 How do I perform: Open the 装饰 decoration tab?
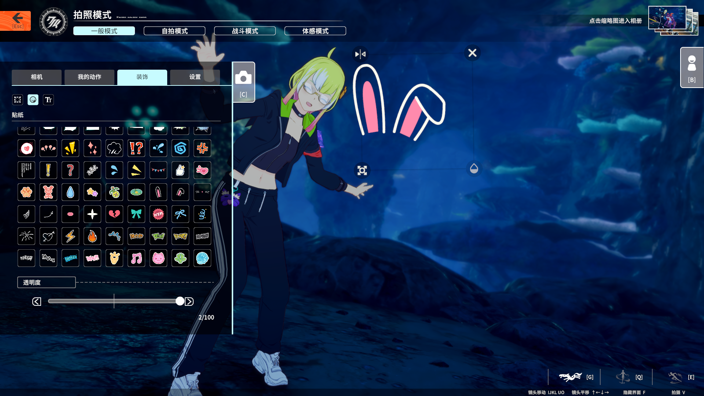(x=142, y=77)
